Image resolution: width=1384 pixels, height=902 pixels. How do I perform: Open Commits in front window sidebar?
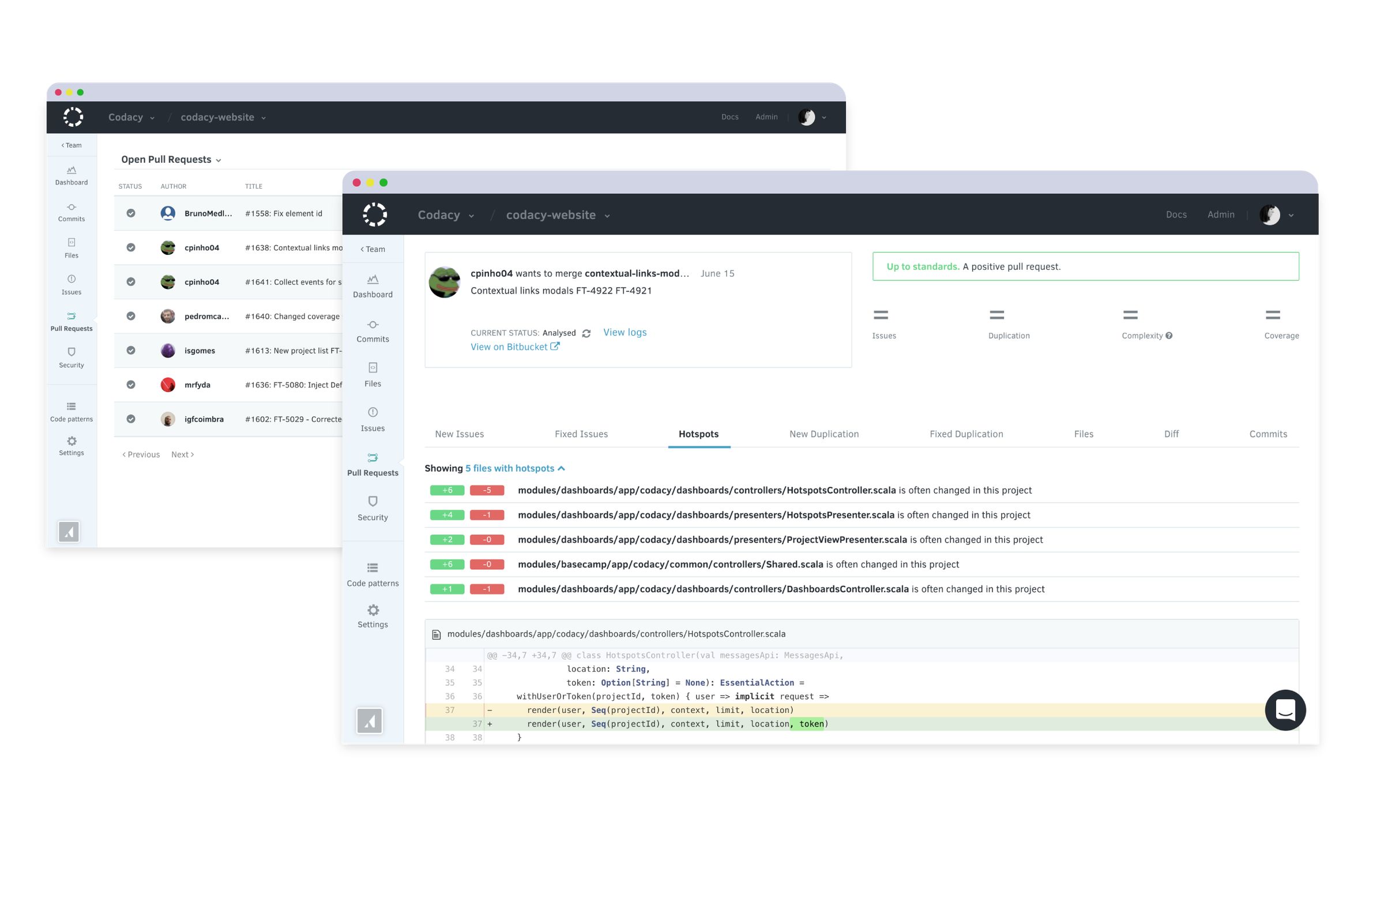point(373,331)
